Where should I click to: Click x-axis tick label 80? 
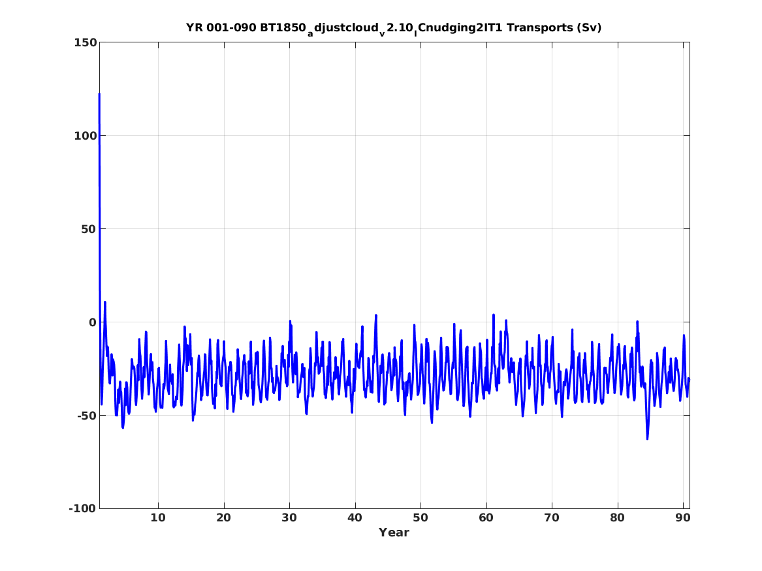click(x=617, y=518)
